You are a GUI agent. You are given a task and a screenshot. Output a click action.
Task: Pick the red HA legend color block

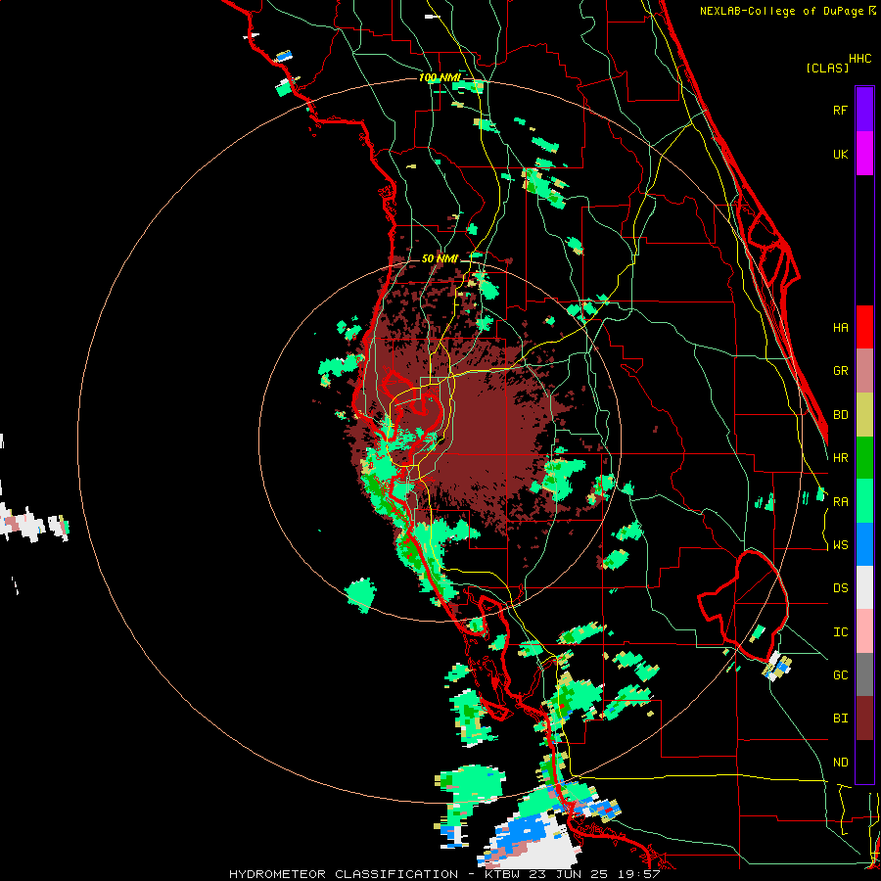tap(864, 327)
